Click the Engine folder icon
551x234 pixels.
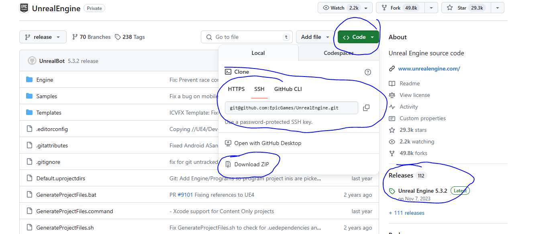click(29, 80)
